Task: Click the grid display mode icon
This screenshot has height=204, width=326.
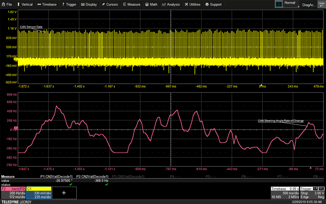Action: point(279,4)
